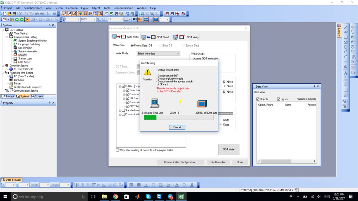Select the Arc figure tool
Image resolution: width=358 pixels, height=201 pixels.
tap(345, 52)
